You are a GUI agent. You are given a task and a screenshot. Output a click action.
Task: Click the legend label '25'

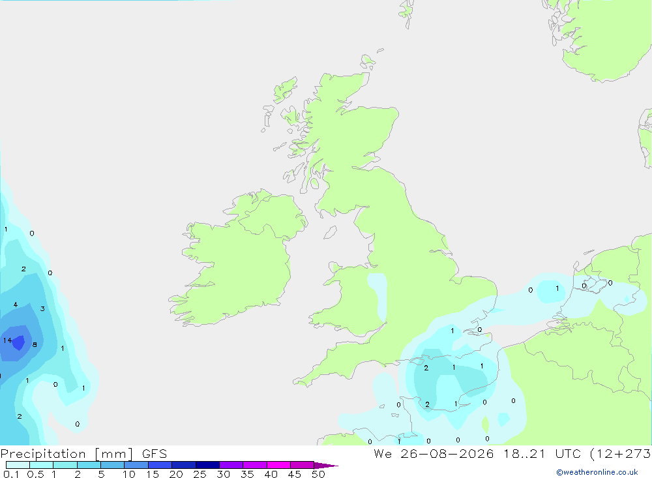pyautogui.click(x=200, y=474)
